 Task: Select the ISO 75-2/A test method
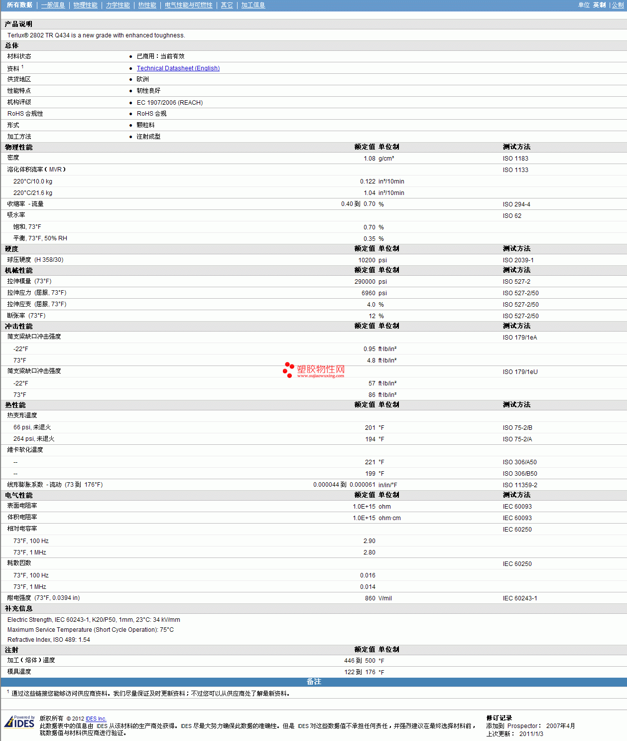517,439
